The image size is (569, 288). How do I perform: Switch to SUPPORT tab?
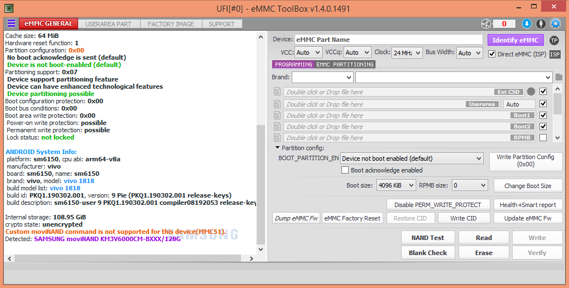click(221, 24)
